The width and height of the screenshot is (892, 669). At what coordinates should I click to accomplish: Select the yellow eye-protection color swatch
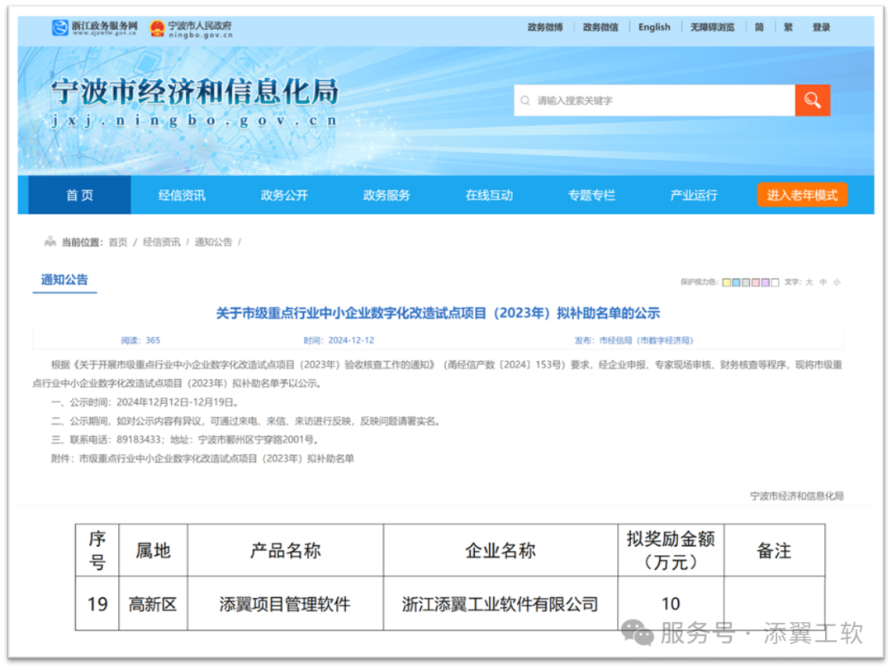point(726,282)
